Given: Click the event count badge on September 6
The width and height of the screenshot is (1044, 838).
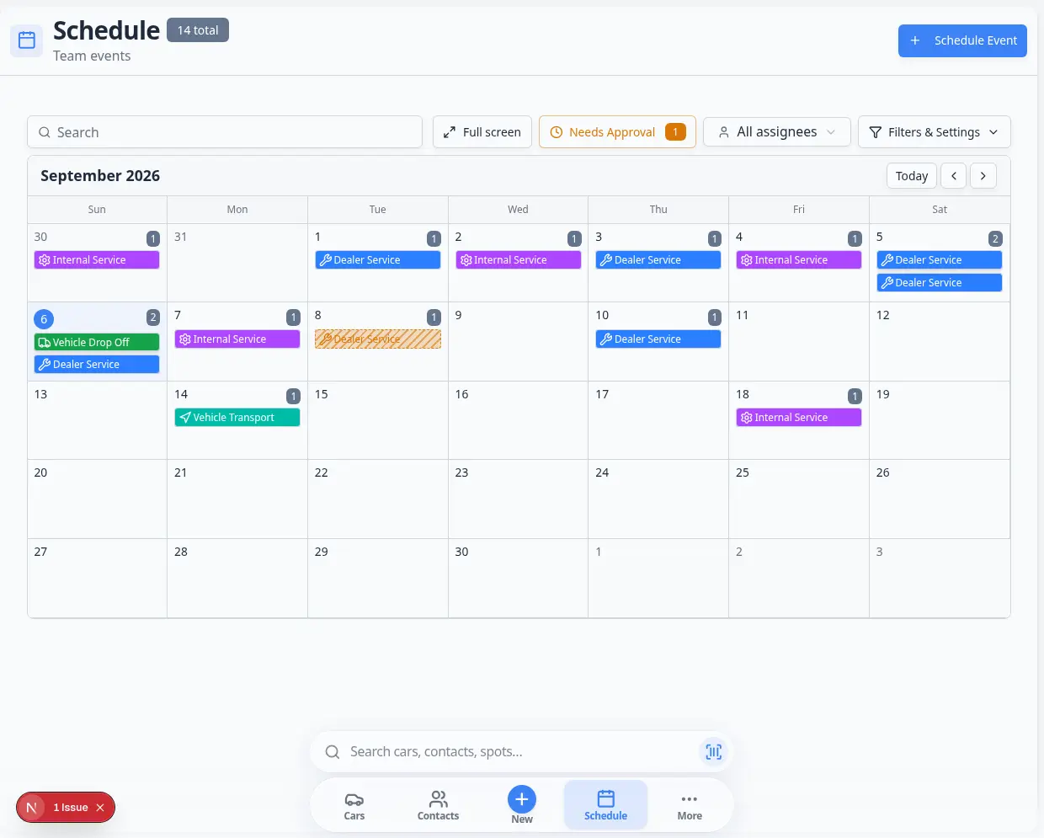Looking at the screenshot, I should click(x=153, y=318).
